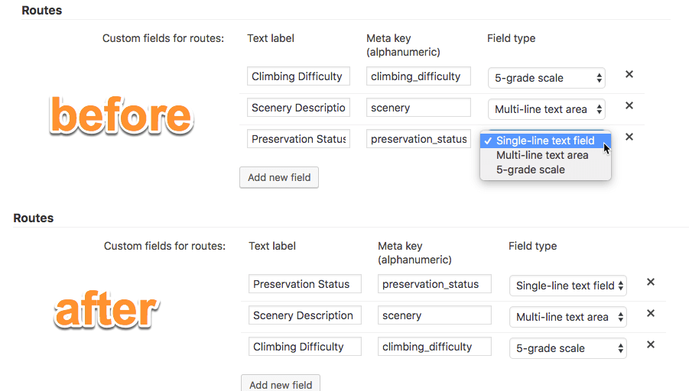
Task: Delete Climbing Difficulty row in after panel
Action: [x=651, y=345]
